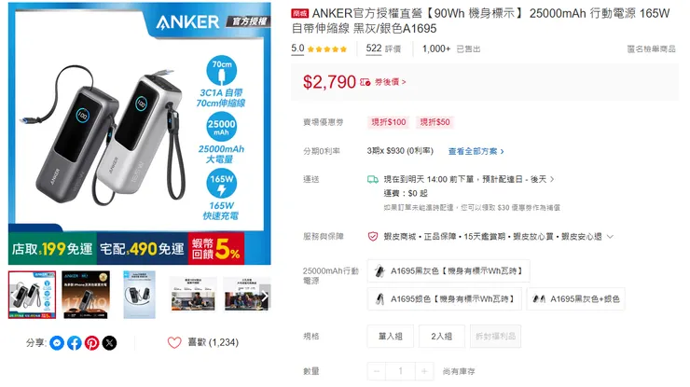
Task: Open 查看全部方案 installment plans link
Action: click(x=476, y=151)
